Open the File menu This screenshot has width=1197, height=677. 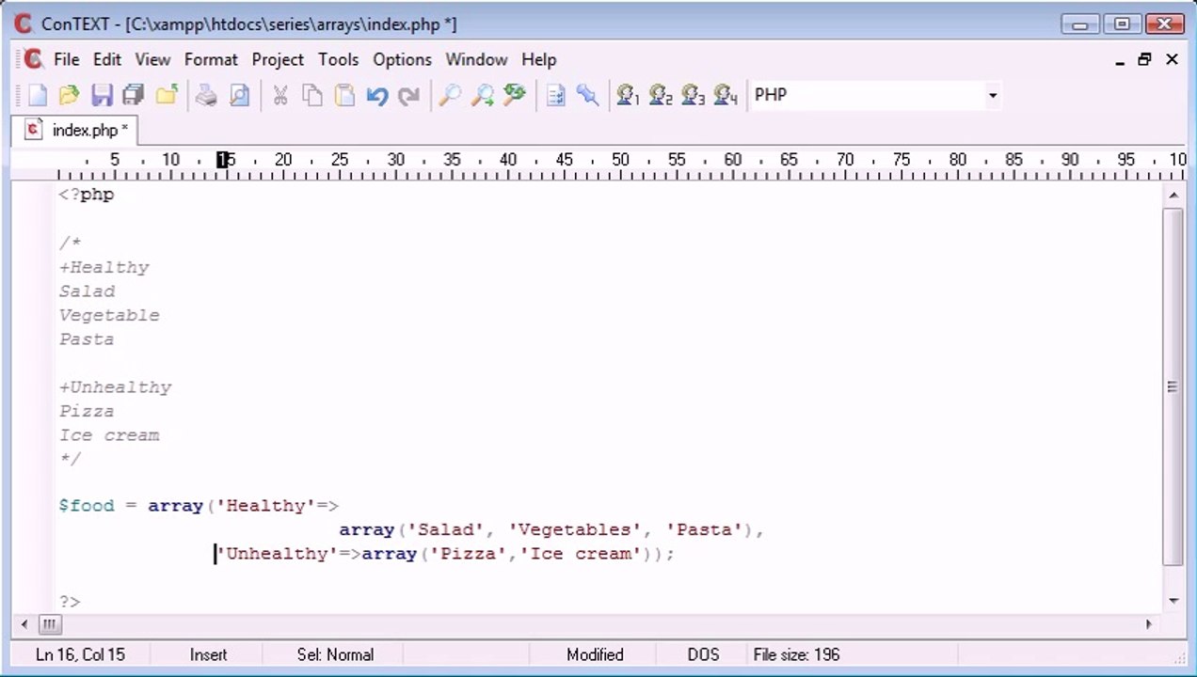(x=66, y=59)
